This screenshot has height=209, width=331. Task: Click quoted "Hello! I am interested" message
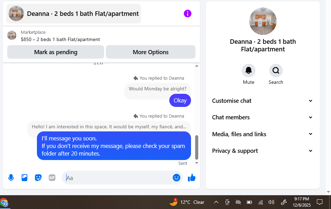pyautogui.click(x=109, y=127)
